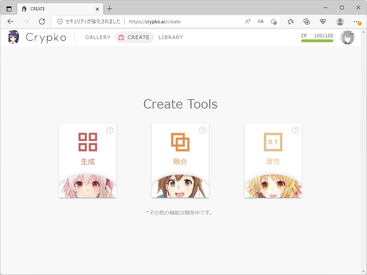Open the LIBRARY page
Image resolution: width=367 pixels, height=275 pixels.
point(171,37)
